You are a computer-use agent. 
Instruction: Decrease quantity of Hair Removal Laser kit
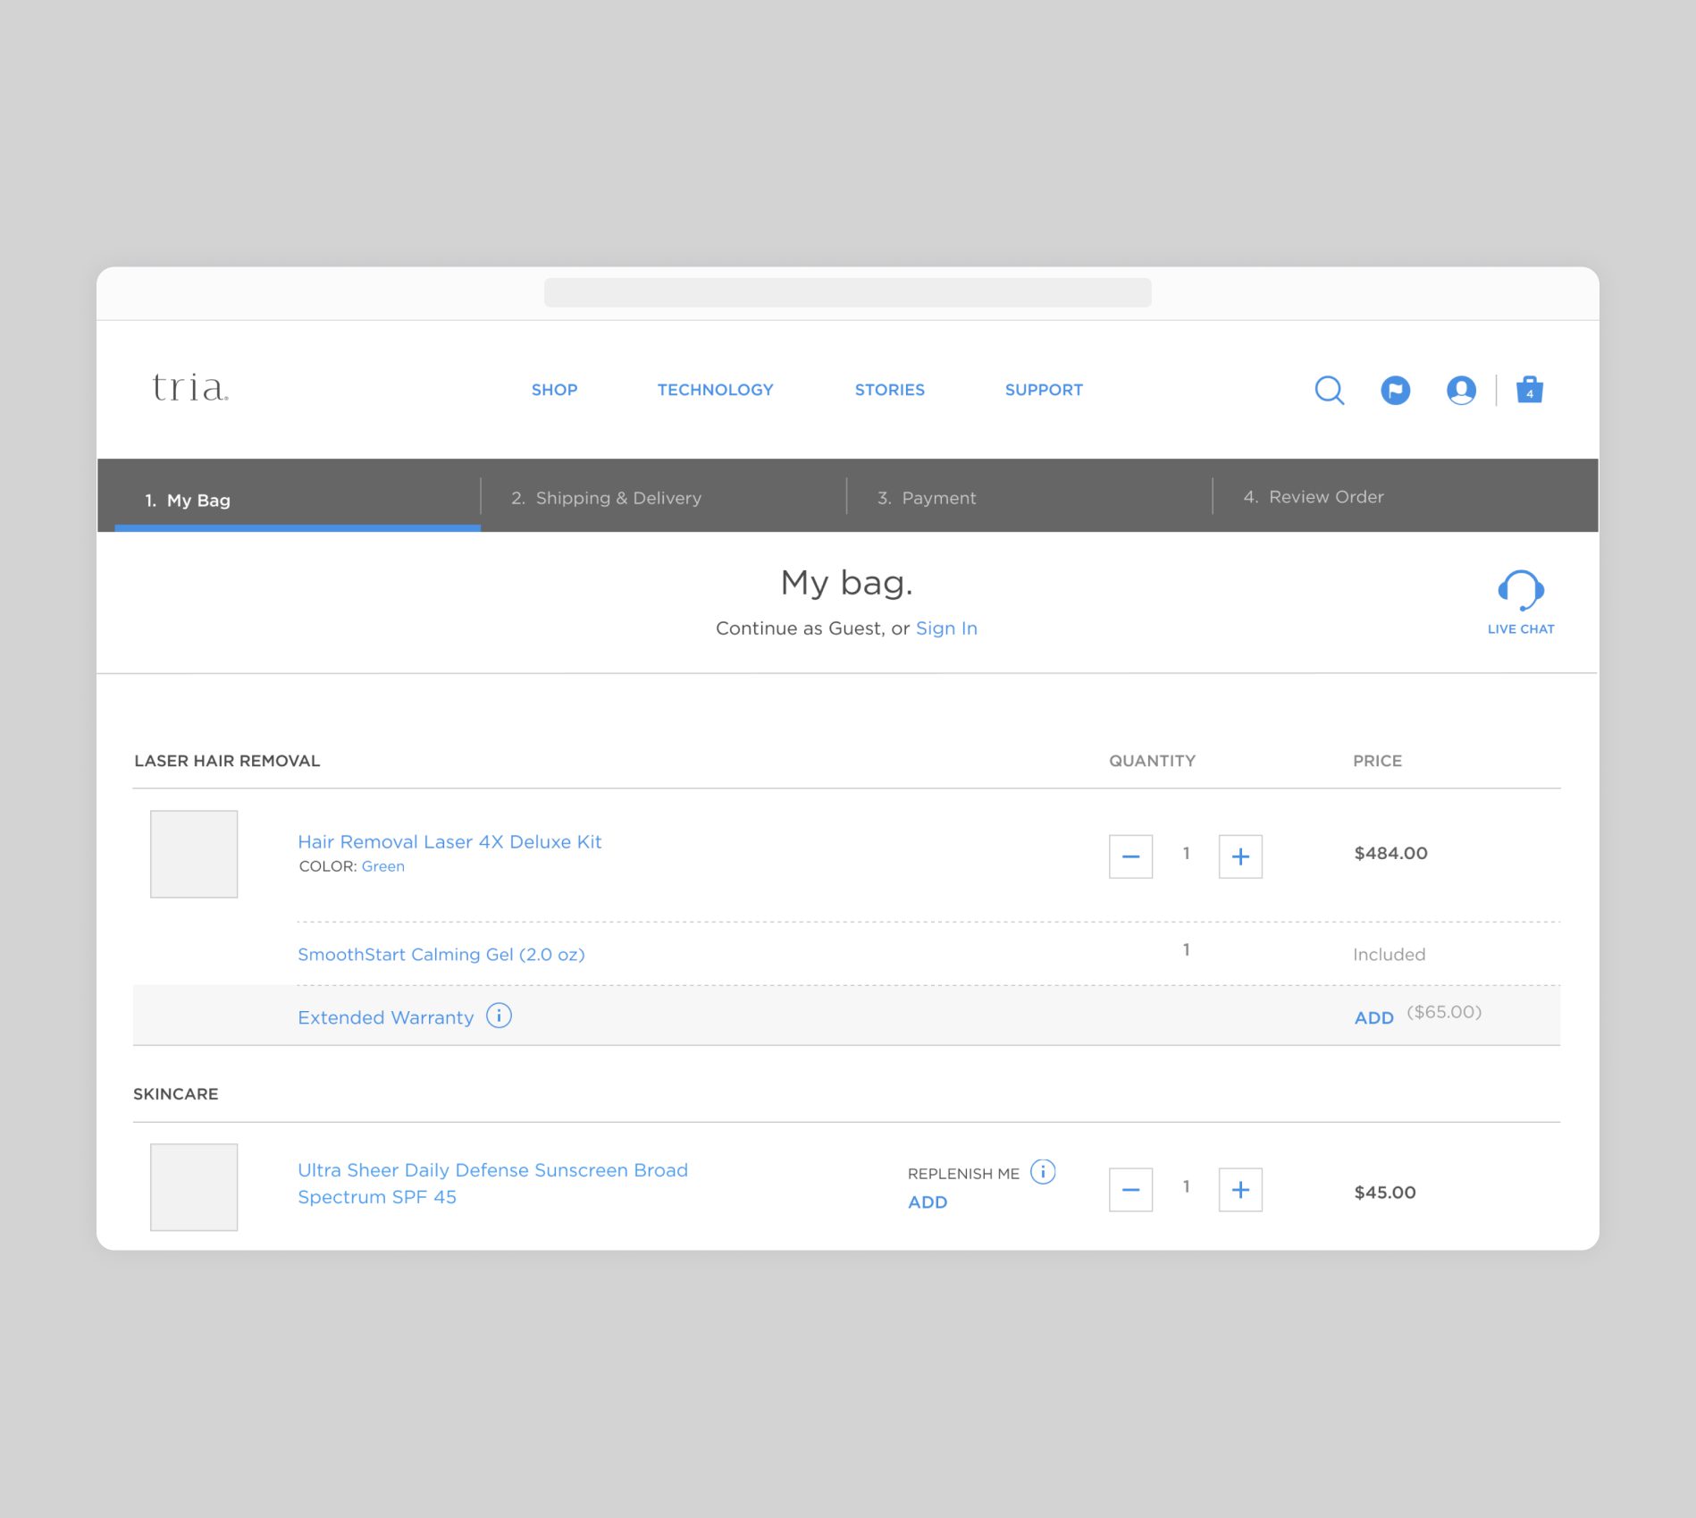(1130, 856)
